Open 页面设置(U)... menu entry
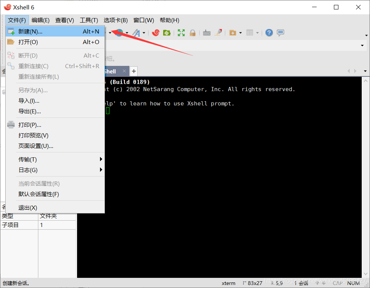This screenshot has width=370, height=288. click(55, 146)
